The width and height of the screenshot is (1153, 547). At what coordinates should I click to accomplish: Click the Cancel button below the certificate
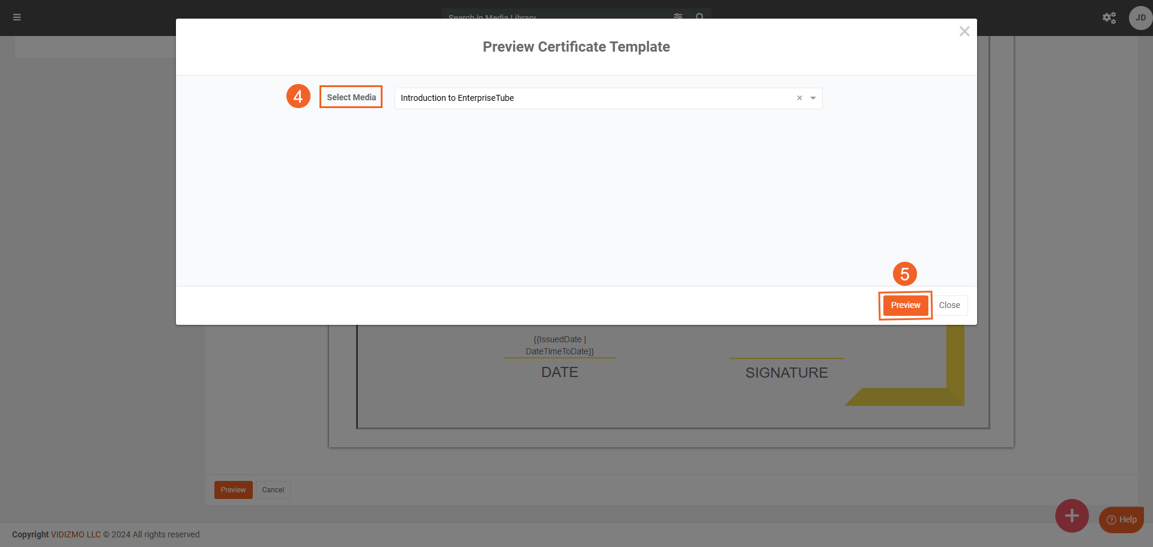273,490
